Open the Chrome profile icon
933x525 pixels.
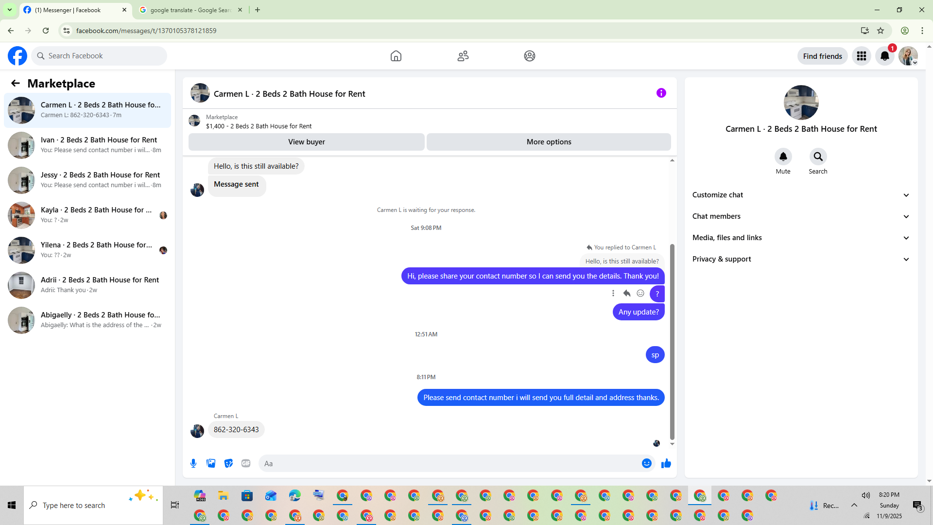(905, 31)
